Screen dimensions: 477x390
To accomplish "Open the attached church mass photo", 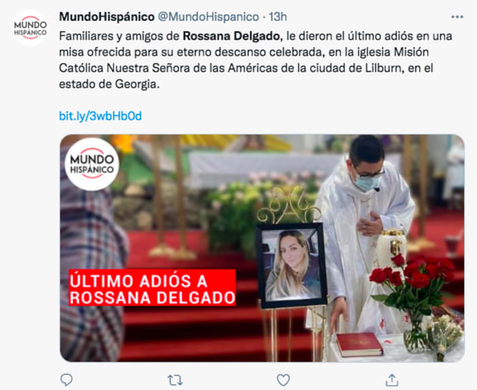I will pos(262,248).
